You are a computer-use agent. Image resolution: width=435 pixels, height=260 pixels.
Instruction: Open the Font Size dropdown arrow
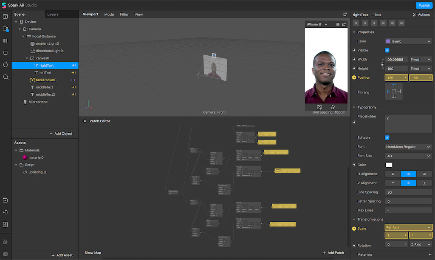pos(429,156)
